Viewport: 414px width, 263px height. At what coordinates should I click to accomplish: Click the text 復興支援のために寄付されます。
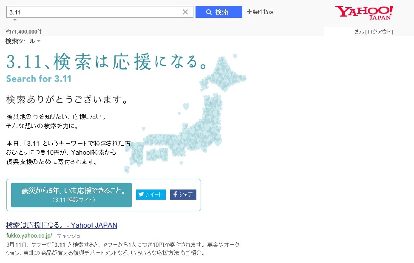[x=52, y=161]
